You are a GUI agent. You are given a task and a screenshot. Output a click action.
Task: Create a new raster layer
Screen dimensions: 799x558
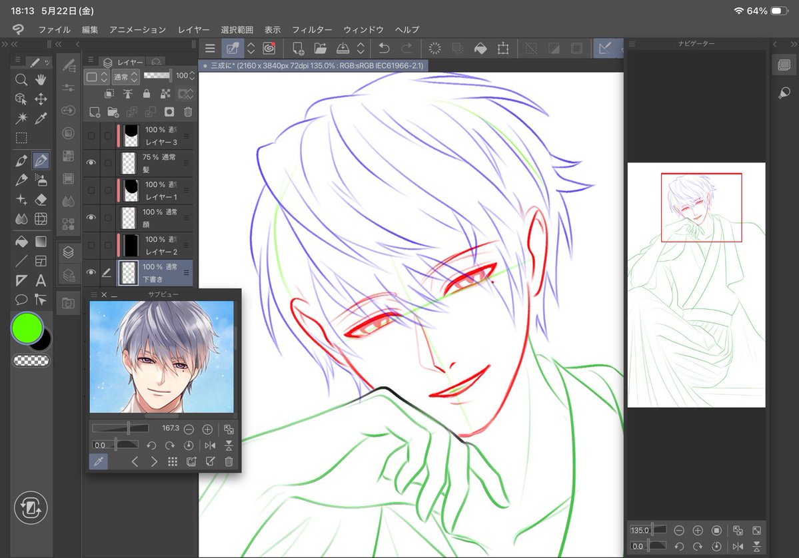point(95,112)
